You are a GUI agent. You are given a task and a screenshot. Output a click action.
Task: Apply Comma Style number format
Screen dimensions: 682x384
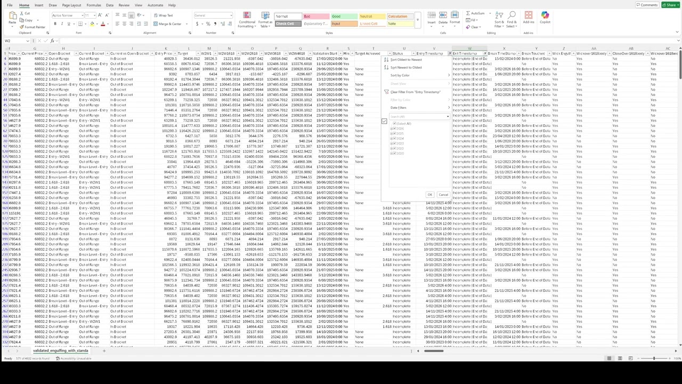click(215, 24)
